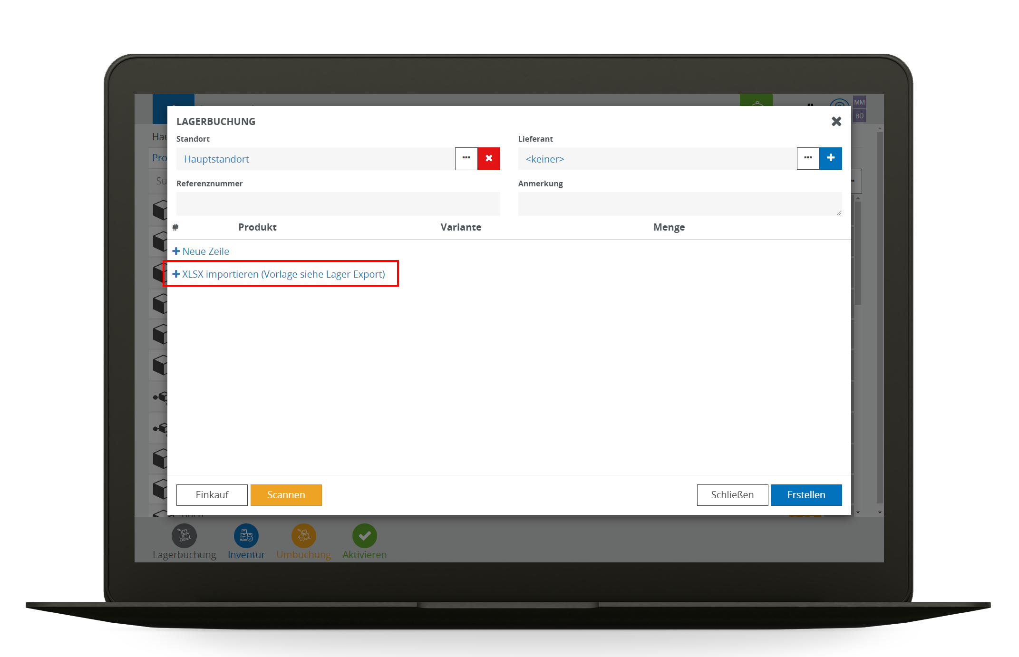
Task: Open the Inventur icon at bottom
Action: click(x=246, y=536)
